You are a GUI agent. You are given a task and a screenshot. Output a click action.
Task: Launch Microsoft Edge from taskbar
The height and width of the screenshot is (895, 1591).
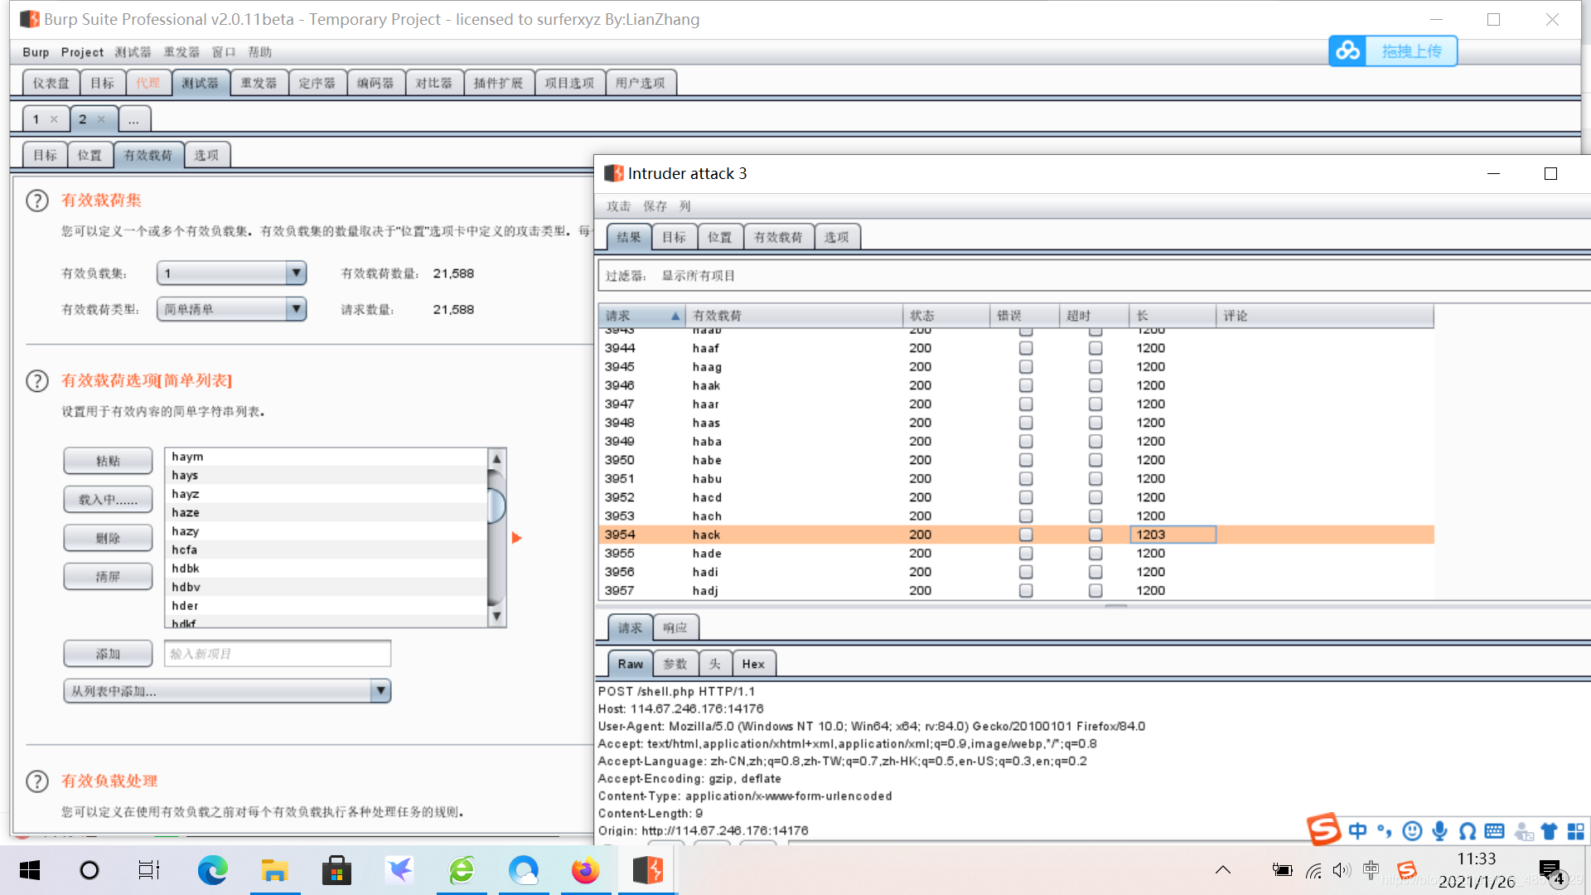click(x=212, y=870)
